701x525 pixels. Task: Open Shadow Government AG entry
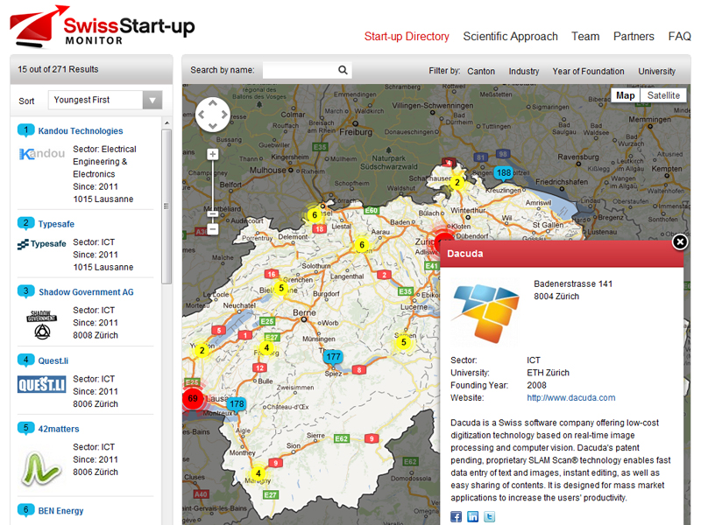pyautogui.click(x=86, y=292)
